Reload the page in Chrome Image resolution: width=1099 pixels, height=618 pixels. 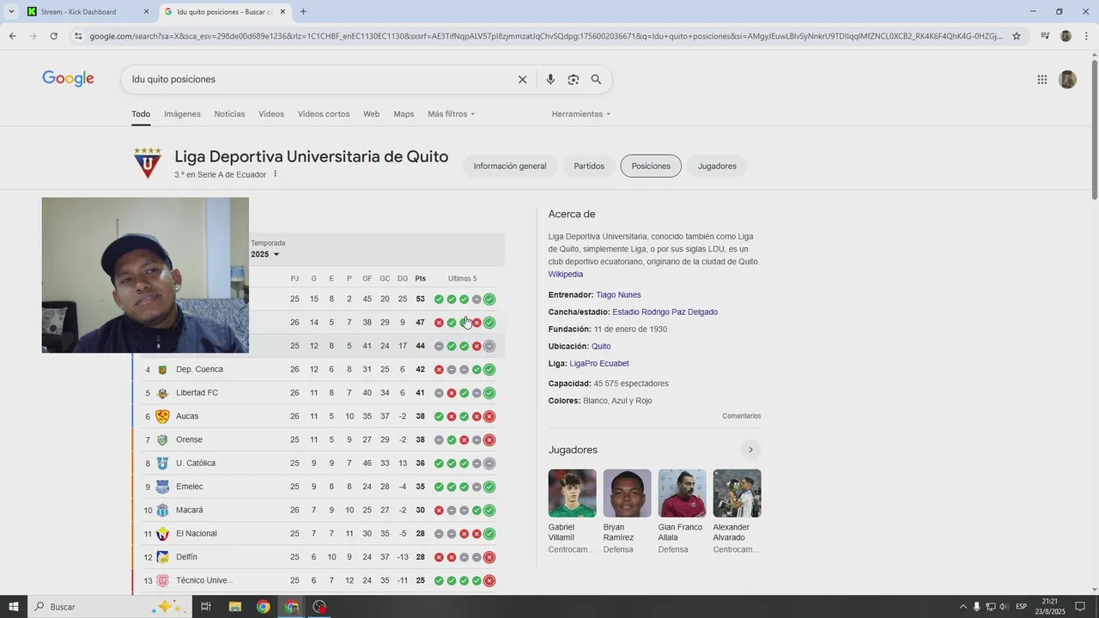(x=53, y=36)
